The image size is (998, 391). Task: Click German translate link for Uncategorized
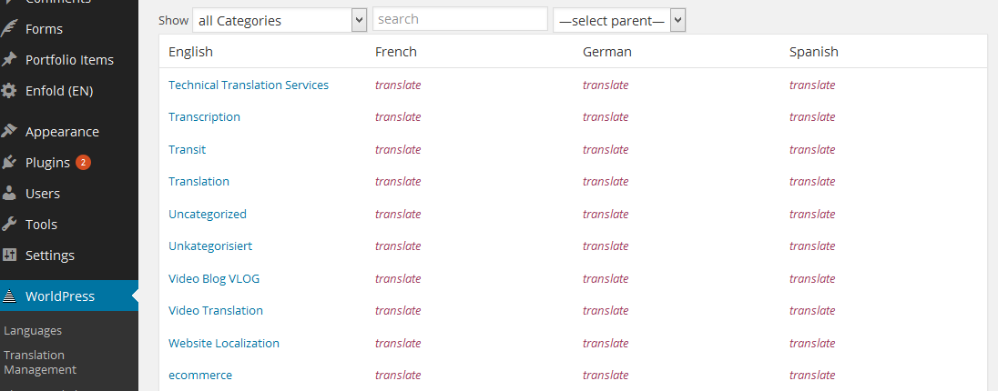(x=606, y=215)
